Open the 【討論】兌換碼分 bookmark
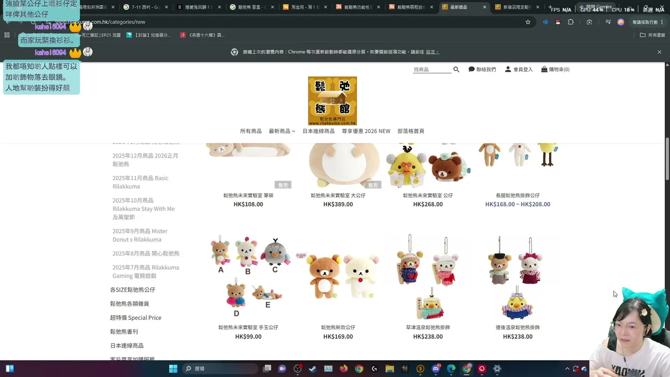Screen dimensions: 670x377 coord(149,35)
